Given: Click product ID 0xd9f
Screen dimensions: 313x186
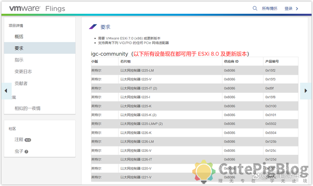Looking at the screenshot, I should [x=269, y=88].
